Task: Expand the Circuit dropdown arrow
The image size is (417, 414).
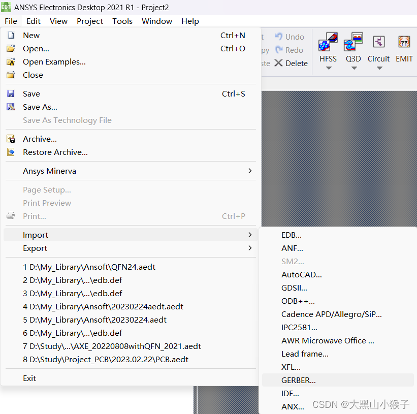Action: pos(379,68)
